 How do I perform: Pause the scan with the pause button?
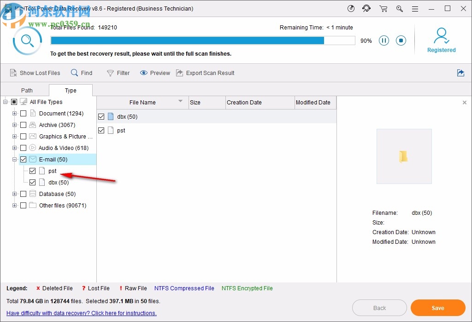coord(384,40)
